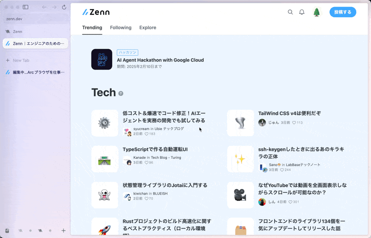Open article フロントエンドのライブラリ134個
Viewport: 371px width, 238px height.
click(x=302, y=225)
